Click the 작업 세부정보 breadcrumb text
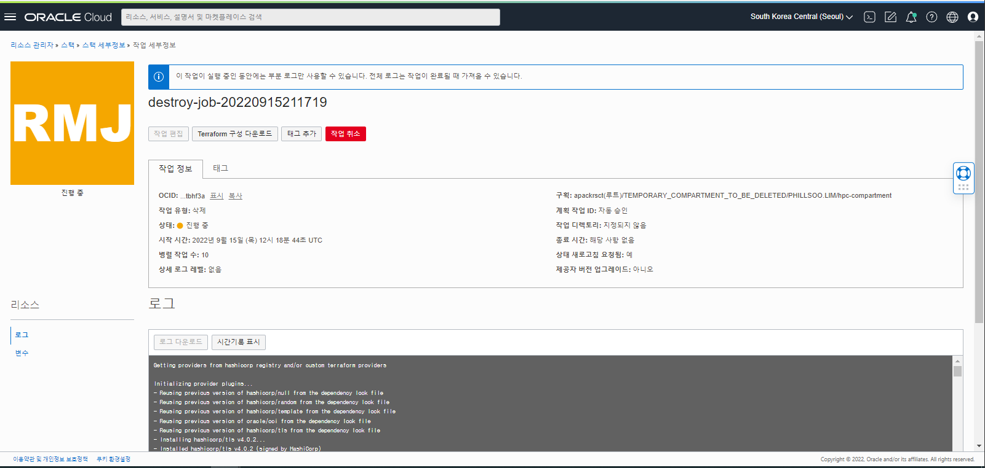The width and height of the screenshot is (985, 468). (154, 45)
